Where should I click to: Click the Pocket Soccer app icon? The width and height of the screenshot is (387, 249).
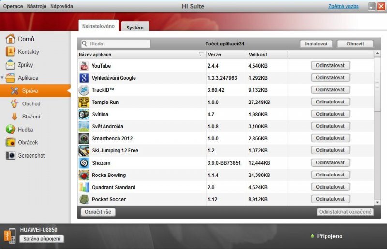point(84,199)
